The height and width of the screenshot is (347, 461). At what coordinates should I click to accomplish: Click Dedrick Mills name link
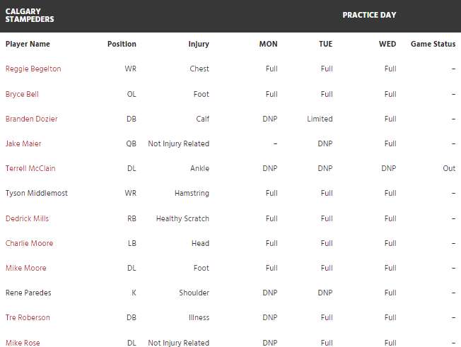(27, 218)
